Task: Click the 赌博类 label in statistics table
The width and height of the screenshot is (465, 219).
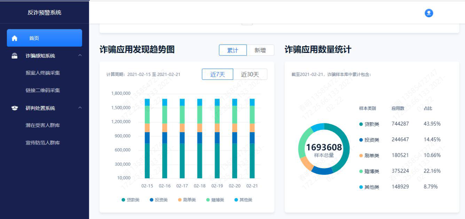Action: tap(372, 171)
